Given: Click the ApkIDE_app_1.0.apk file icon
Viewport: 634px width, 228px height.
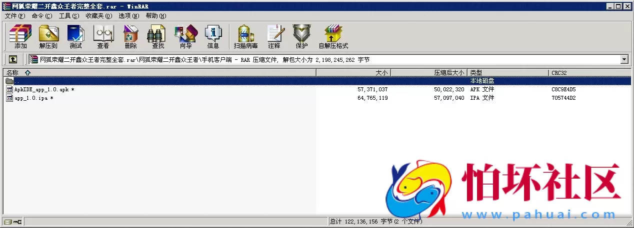Looking at the screenshot, I should (x=9, y=89).
